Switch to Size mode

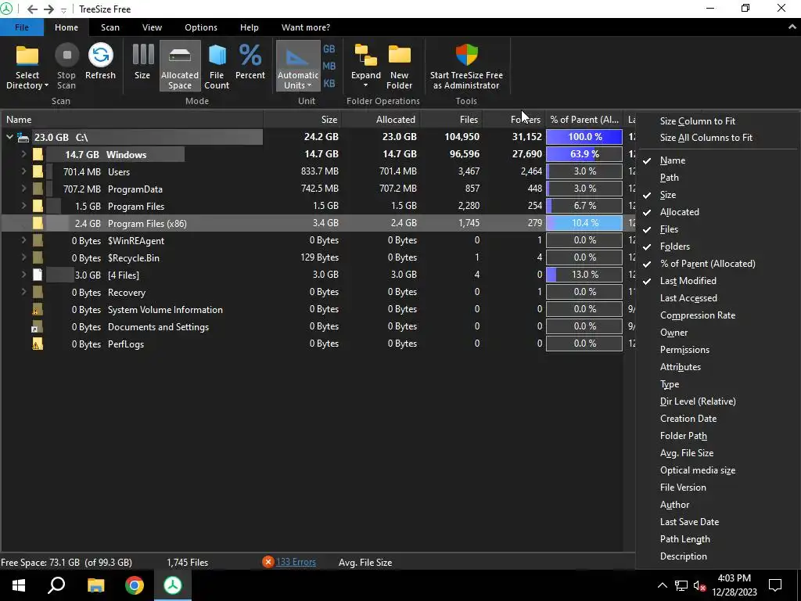click(142, 63)
